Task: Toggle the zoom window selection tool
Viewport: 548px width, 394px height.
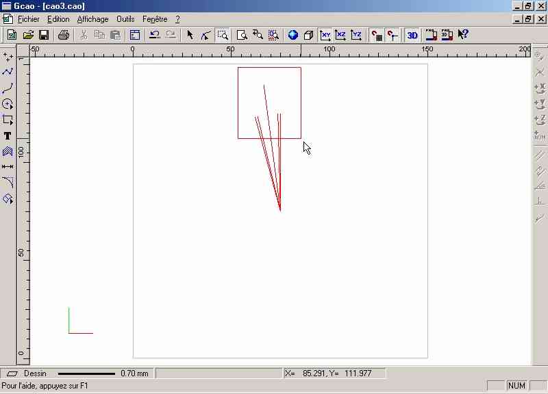Action: [222, 35]
